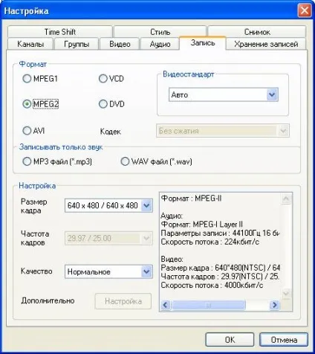Open the Группы tab
Viewport: 315px width, 354px height.
(77, 44)
